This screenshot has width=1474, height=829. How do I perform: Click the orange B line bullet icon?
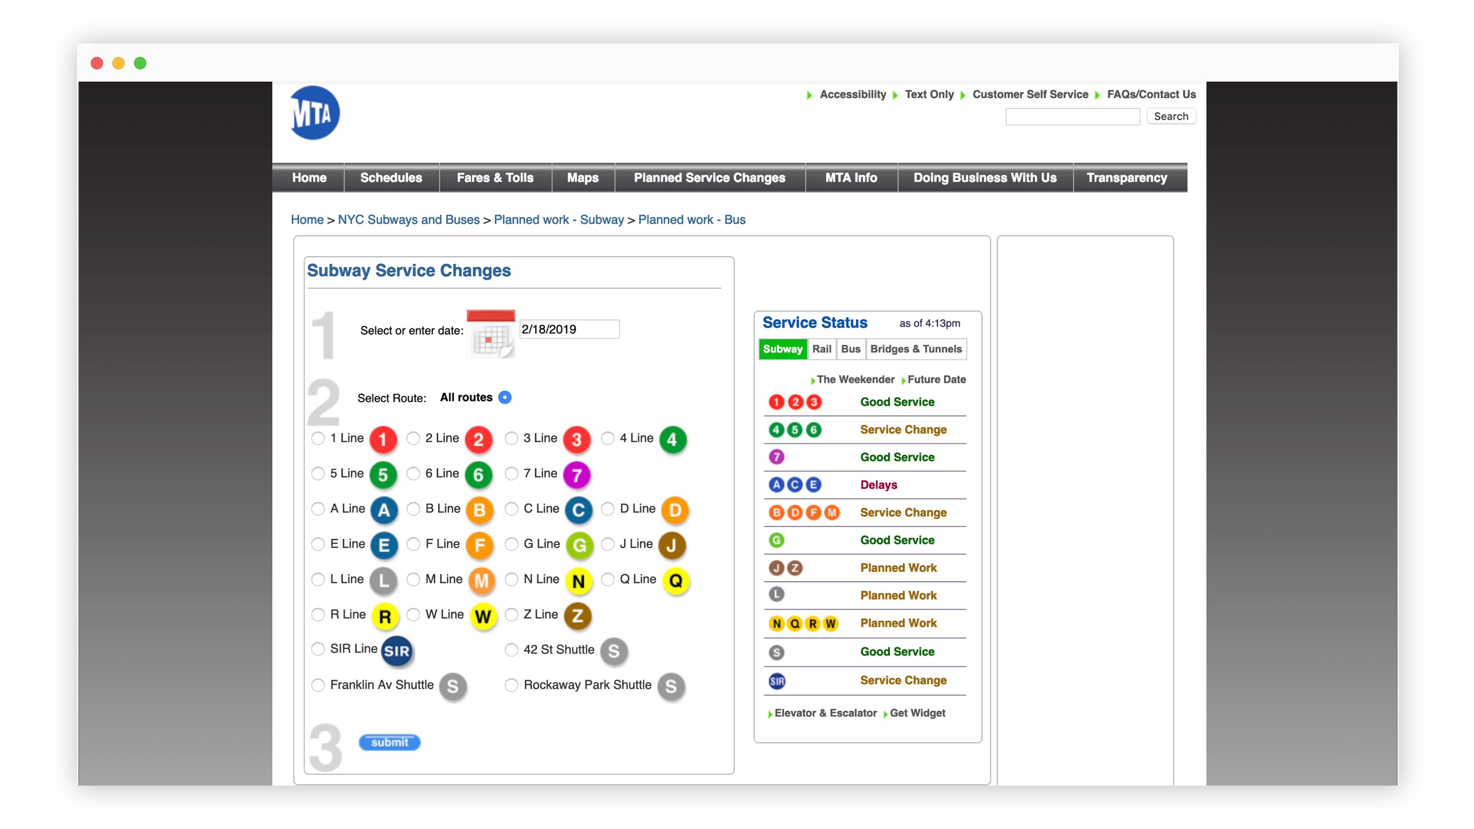[x=479, y=510]
